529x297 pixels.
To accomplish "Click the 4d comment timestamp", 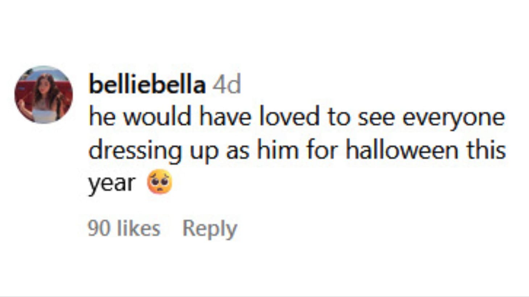I will click(x=227, y=85).
